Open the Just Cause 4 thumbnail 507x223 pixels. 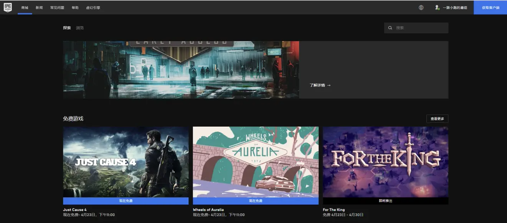[x=126, y=162]
